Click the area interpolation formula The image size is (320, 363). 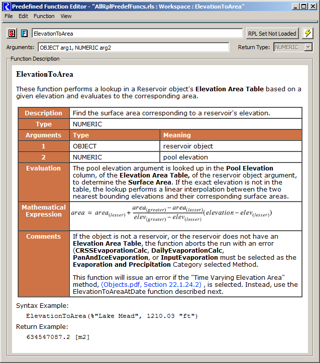(x=171, y=213)
